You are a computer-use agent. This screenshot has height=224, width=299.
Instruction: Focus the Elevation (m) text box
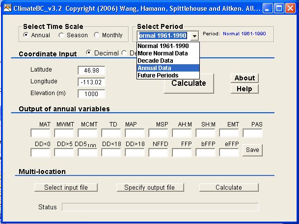click(91, 94)
